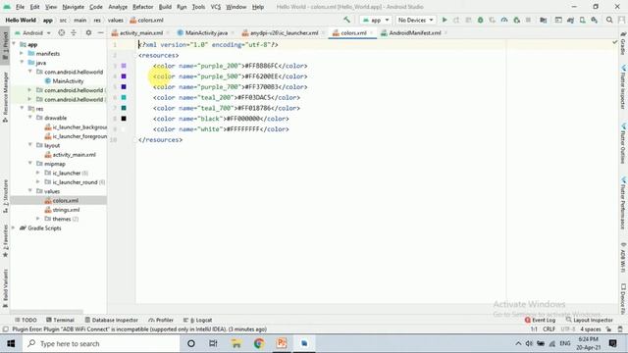Screen dimensions: 628x353
Task: Open Flutter Outline side tab
Action: coord(623,143)
